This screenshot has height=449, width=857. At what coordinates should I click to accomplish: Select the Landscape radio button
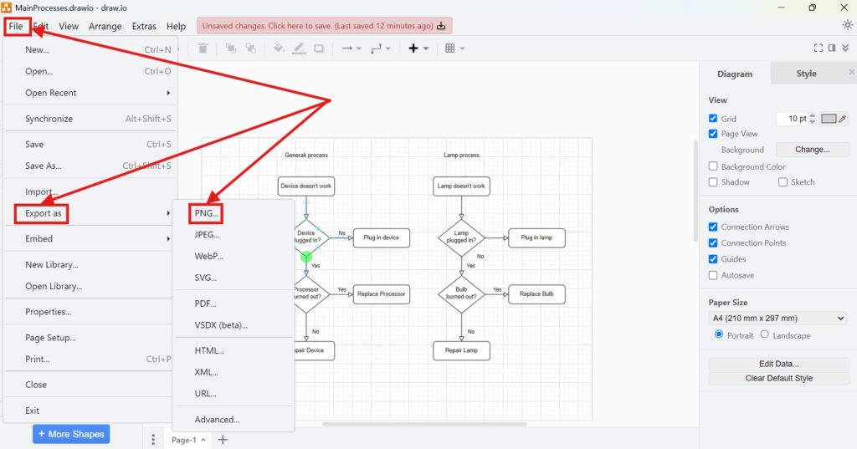pyautogui.click(x=764, y=335)
